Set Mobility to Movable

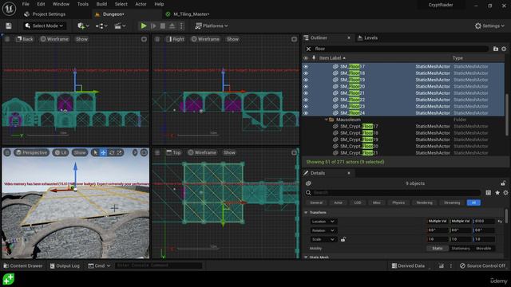483,248
